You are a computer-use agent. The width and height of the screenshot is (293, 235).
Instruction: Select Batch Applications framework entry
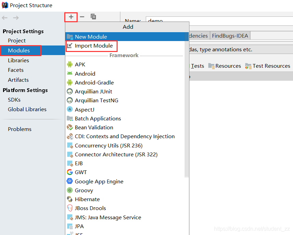pyautogui.click(x=125, y=119)
